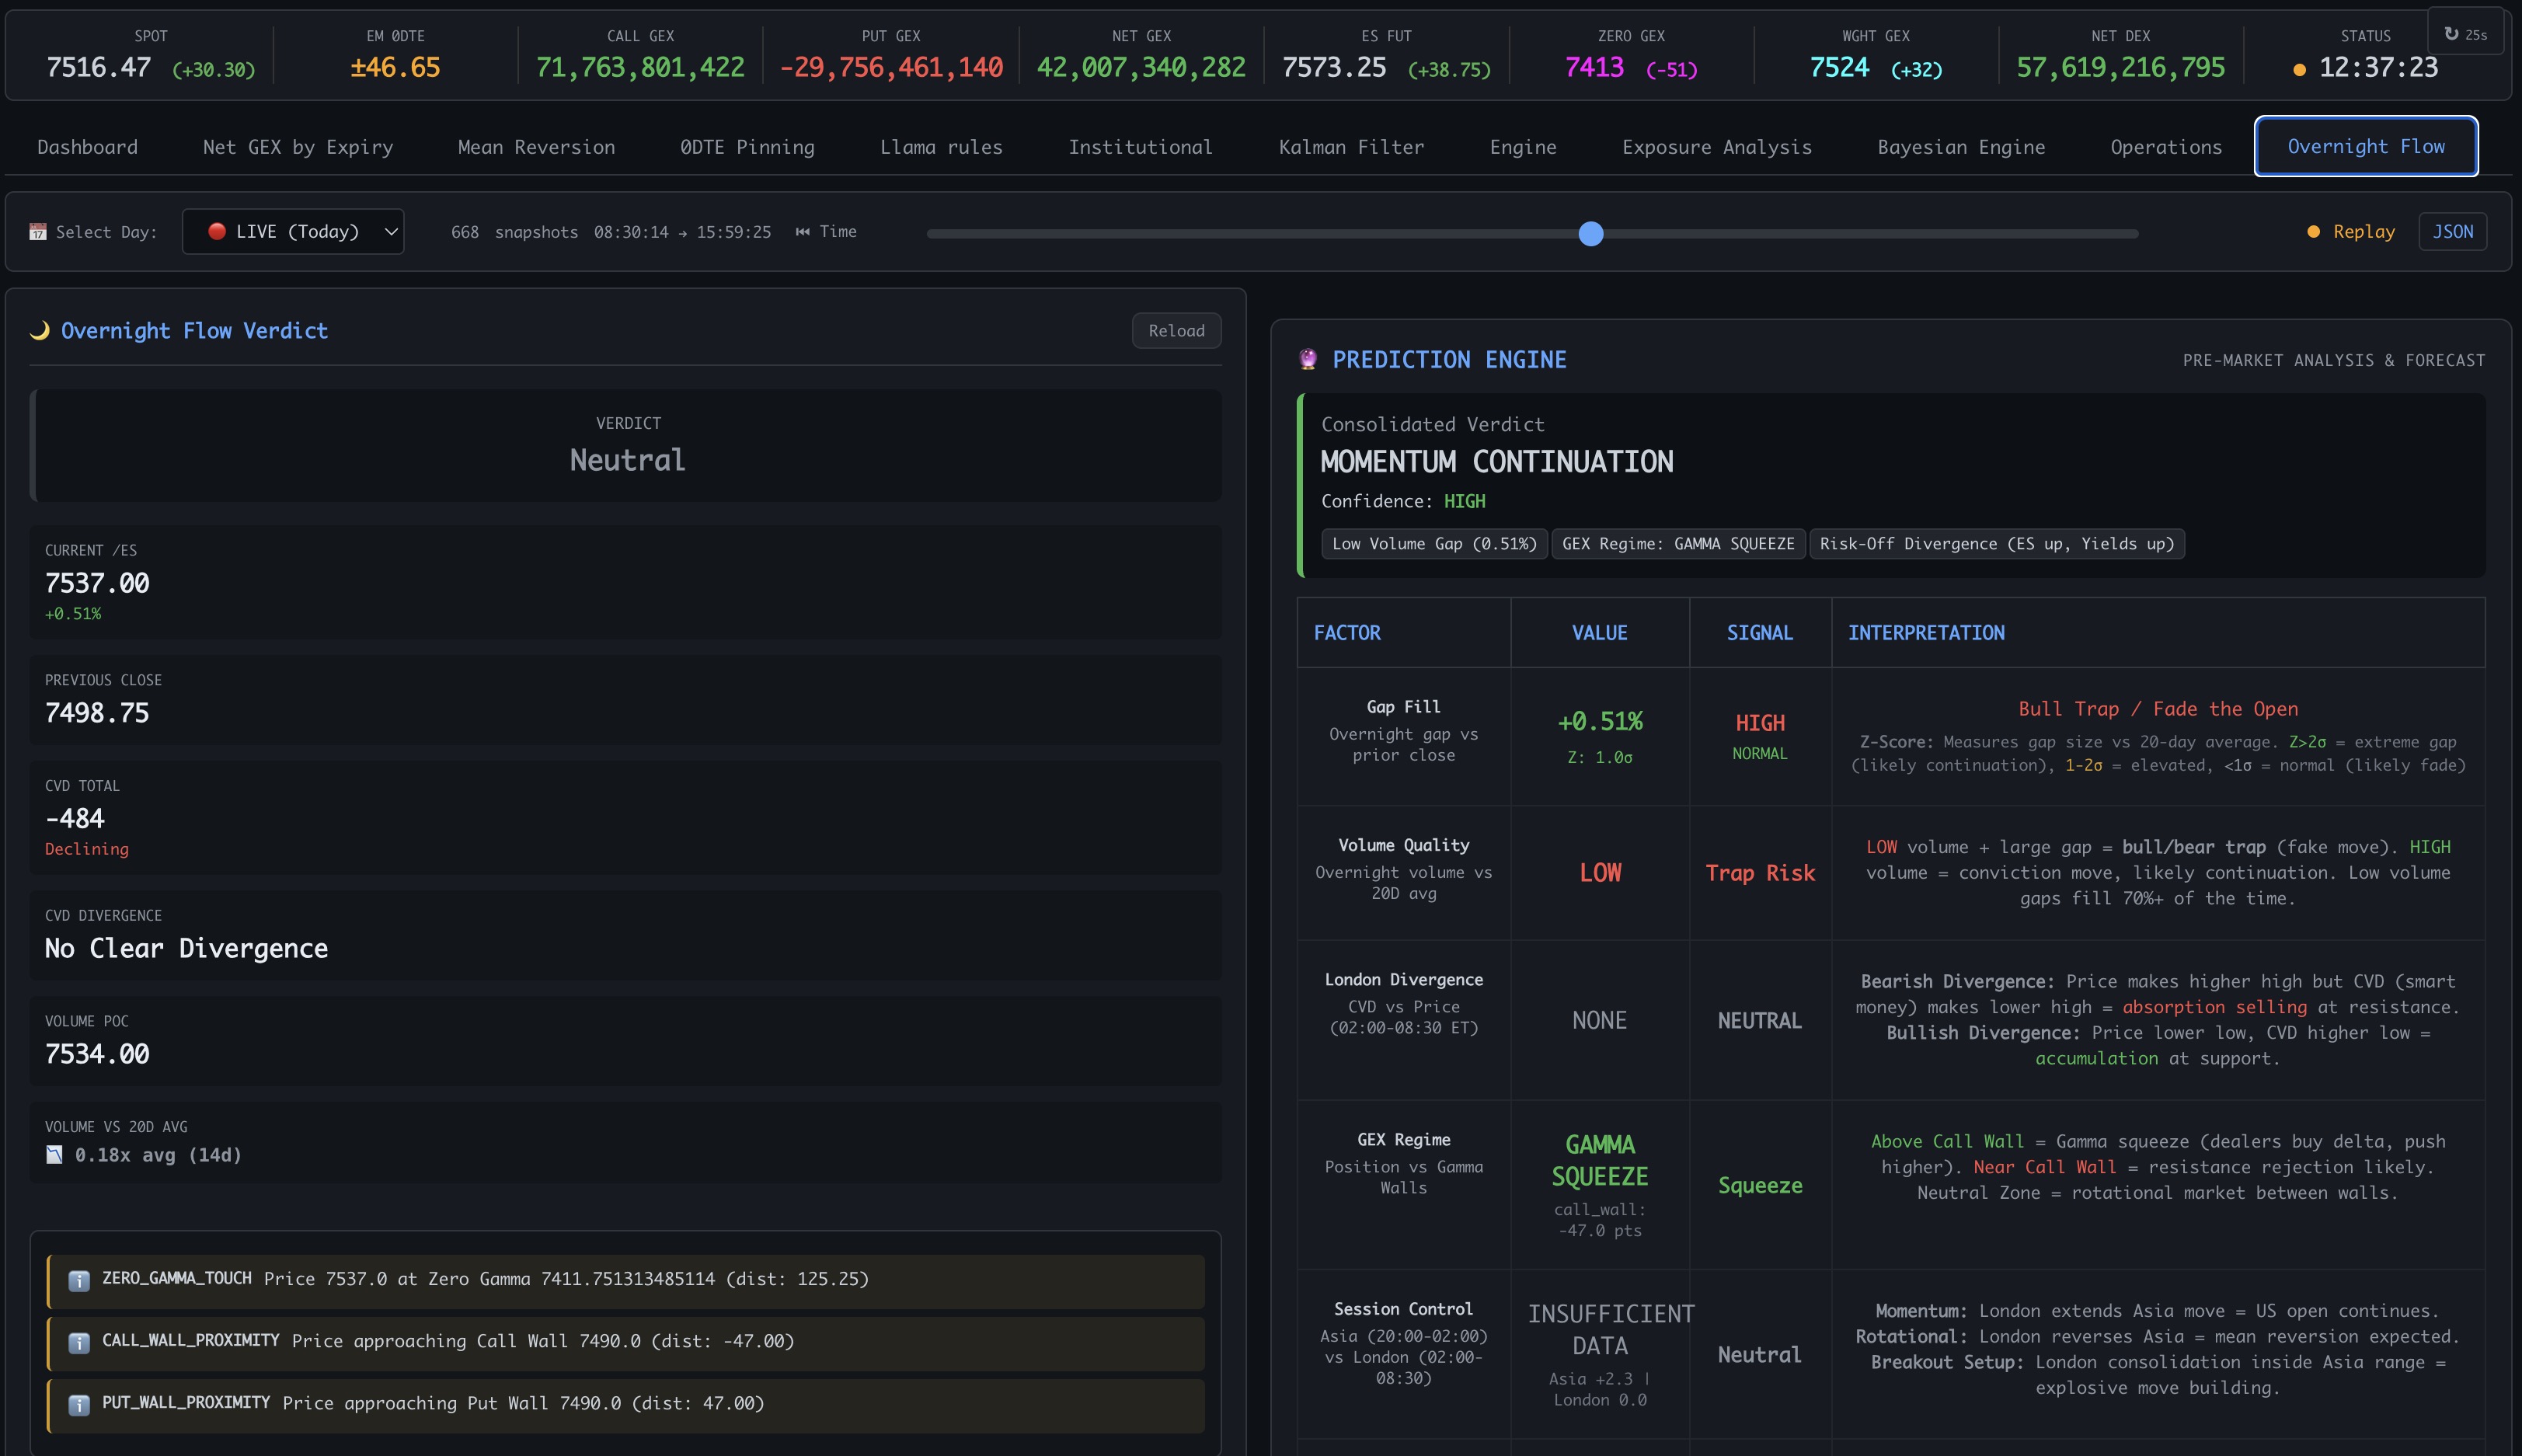The image size is (2522, 1456).
Task: Click the Risk-Off Divergence tag
Action: click(x=1996, y=544)
